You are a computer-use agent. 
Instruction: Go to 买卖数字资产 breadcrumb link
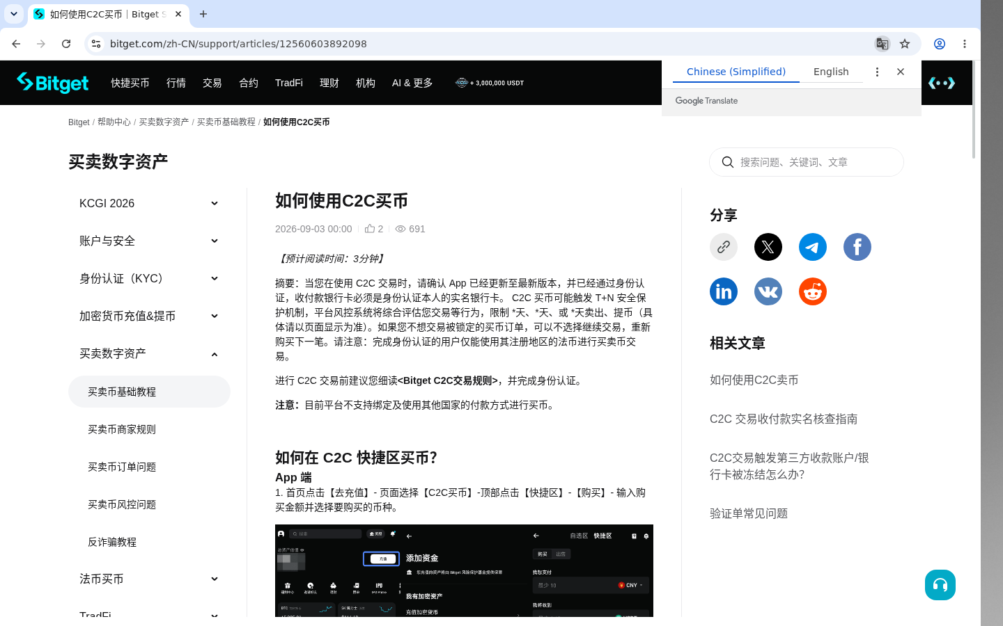point(164,122)
